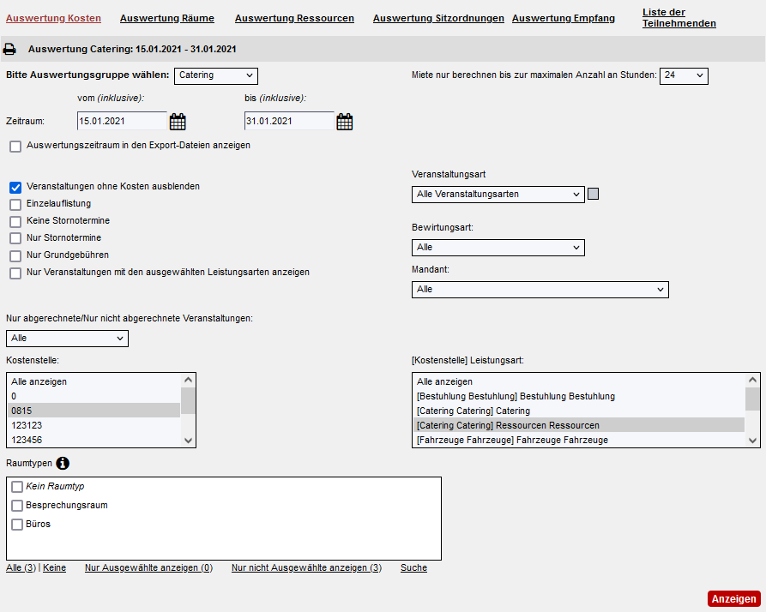This screenshot has height=612, width=766.
Task: Select Kostenstelle 123123
Action: (x=93, y=425)
